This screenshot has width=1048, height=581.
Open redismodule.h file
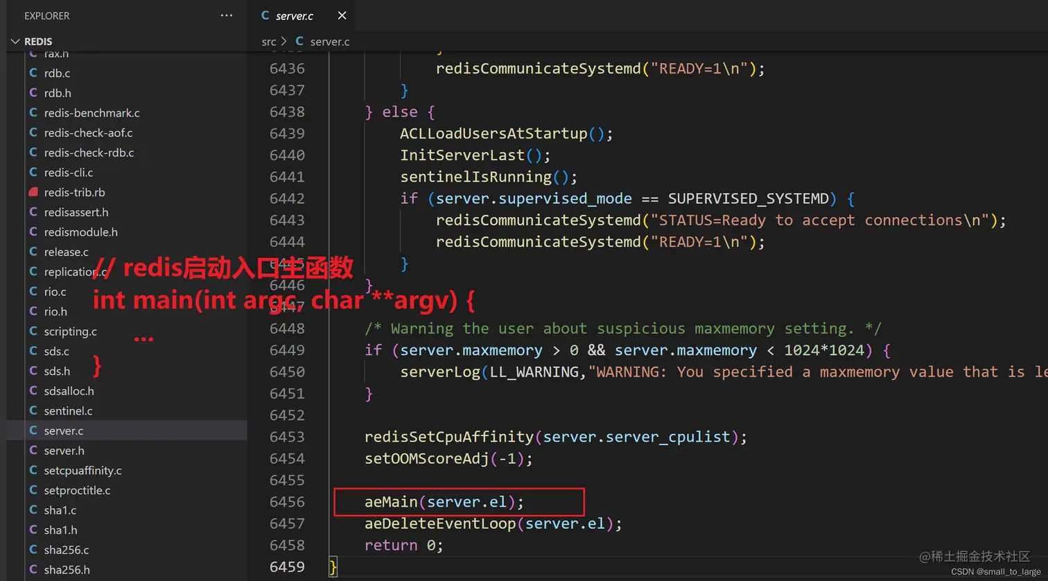tap(80, 232)
